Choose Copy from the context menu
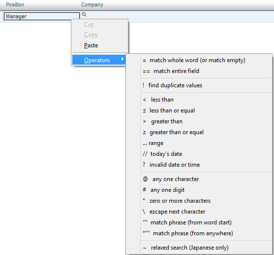 [x=99, y=35]
